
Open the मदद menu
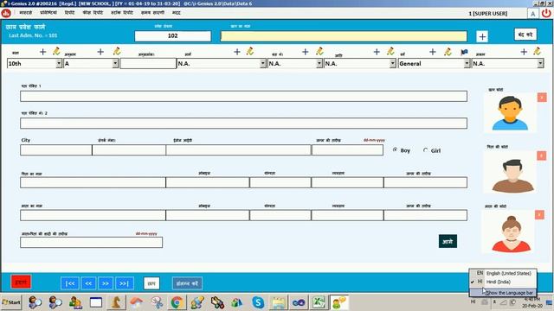coord(177,13)
